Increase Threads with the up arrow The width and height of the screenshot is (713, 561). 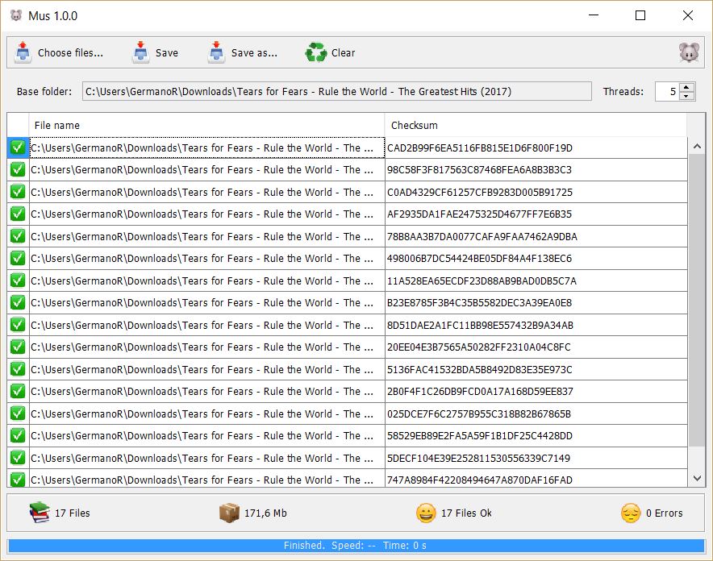click(686, 87)
